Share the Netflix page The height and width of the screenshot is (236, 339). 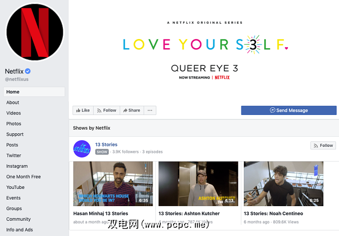point(132,110)
